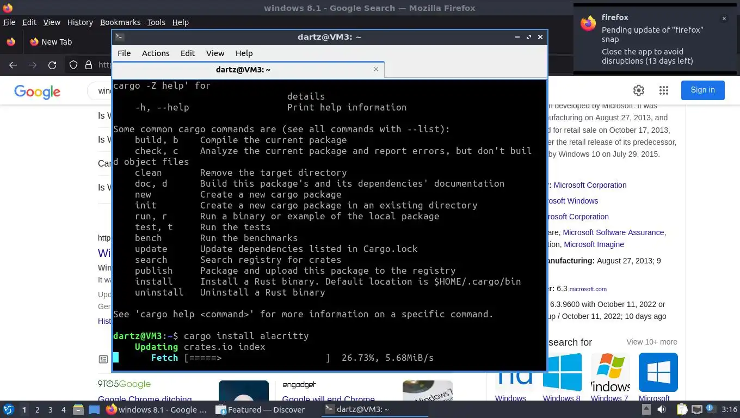Focus the Firefox window from taskbar
Screen dimensions: 740x418
click(x=157, y=409)
